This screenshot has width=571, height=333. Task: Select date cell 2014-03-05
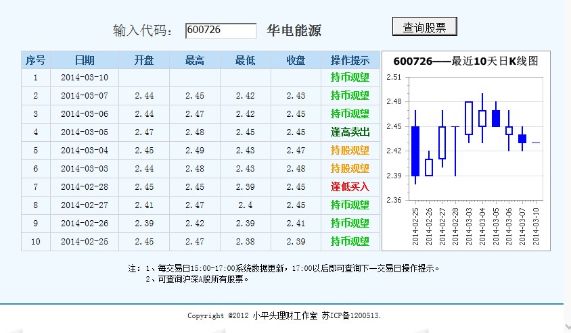85,132
